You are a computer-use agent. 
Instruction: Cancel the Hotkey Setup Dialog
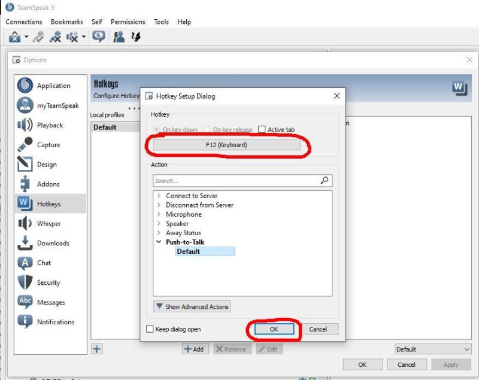click(x=318, y=329)
